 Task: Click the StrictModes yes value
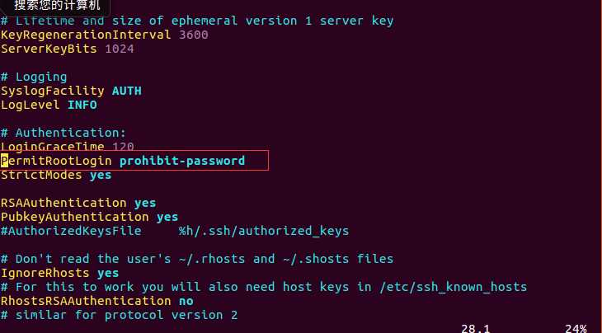pyautogui.click(x=101, y=175)
